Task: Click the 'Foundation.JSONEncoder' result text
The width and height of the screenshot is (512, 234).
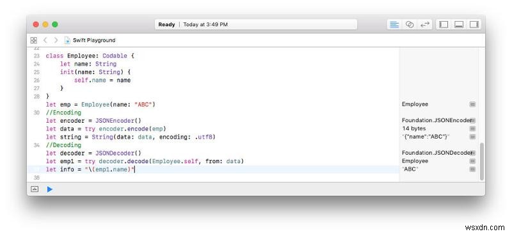Action: [x=436, y=120]
